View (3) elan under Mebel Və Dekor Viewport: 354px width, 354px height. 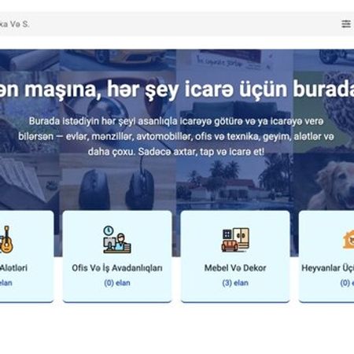(235, 283)
